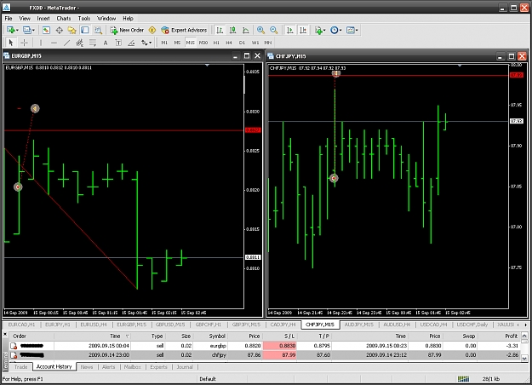Open the Trade tab in terminal
The width and height of the screenshot is (532, 385).
click(x=20, y=367)
